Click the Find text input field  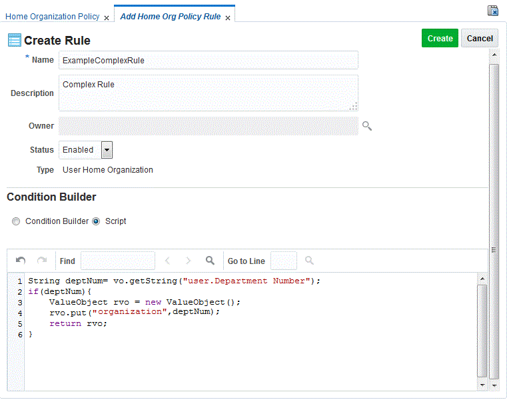click(x=118, y=261)
